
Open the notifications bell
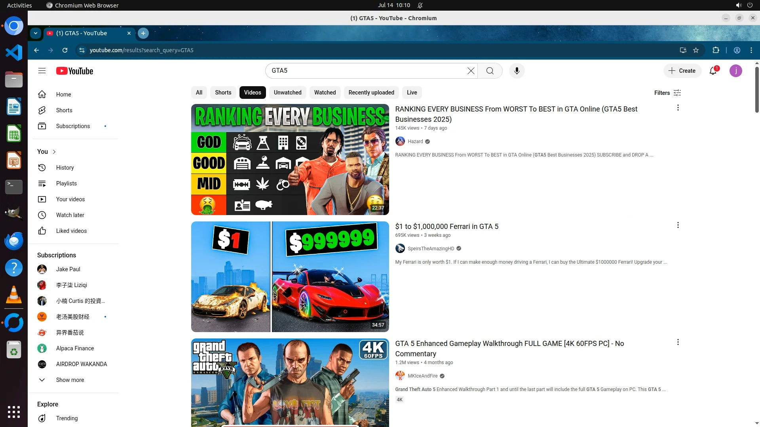click(x=713, y=71)
